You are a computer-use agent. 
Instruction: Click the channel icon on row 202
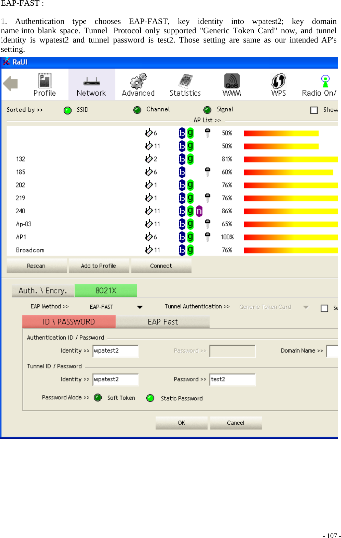point(149,184)
